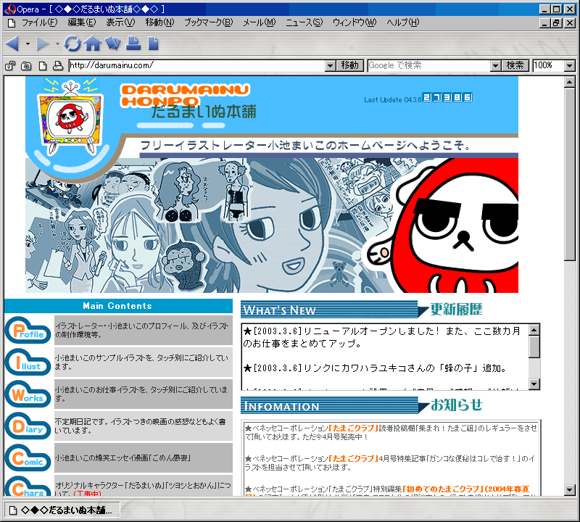
Task: Open the back history dropdown arrow
Action: pos(28,44)
